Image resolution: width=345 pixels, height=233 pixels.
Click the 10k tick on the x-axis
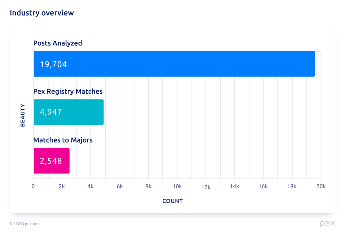[x=177, y=186]
